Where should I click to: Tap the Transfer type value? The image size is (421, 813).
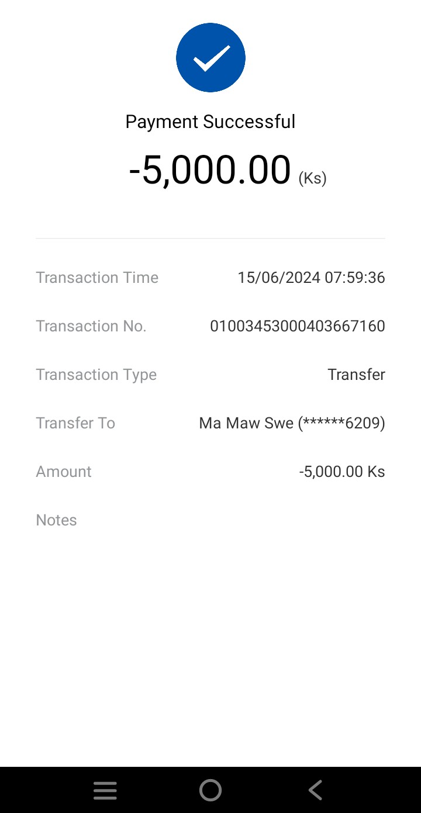point(356,375)
